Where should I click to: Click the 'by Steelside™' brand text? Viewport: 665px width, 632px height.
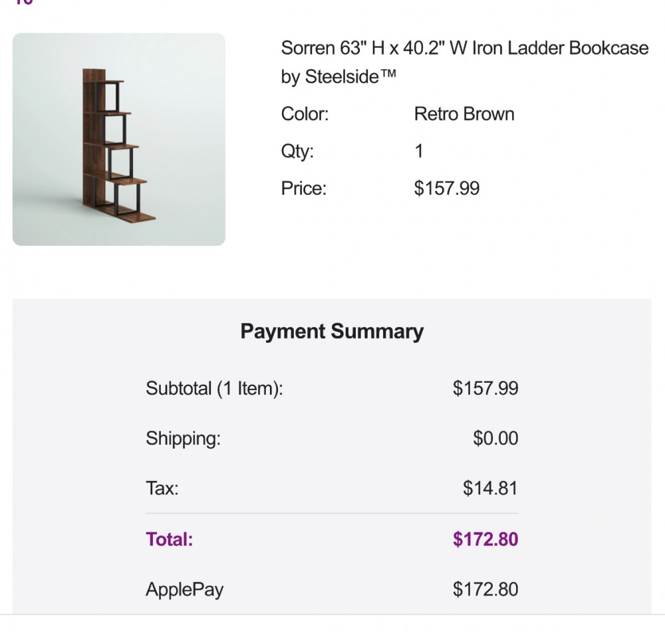coord(338,77)
